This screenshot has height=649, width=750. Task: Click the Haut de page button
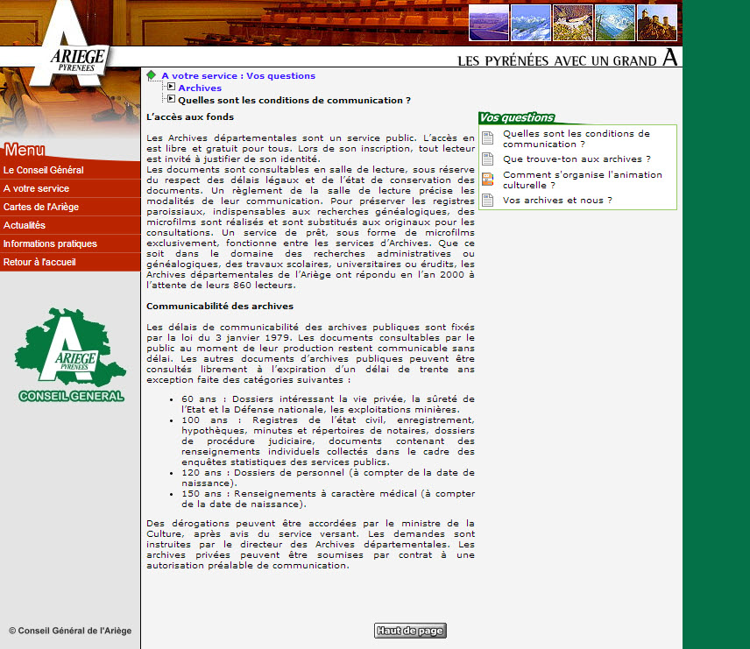[x=410, y=631]
